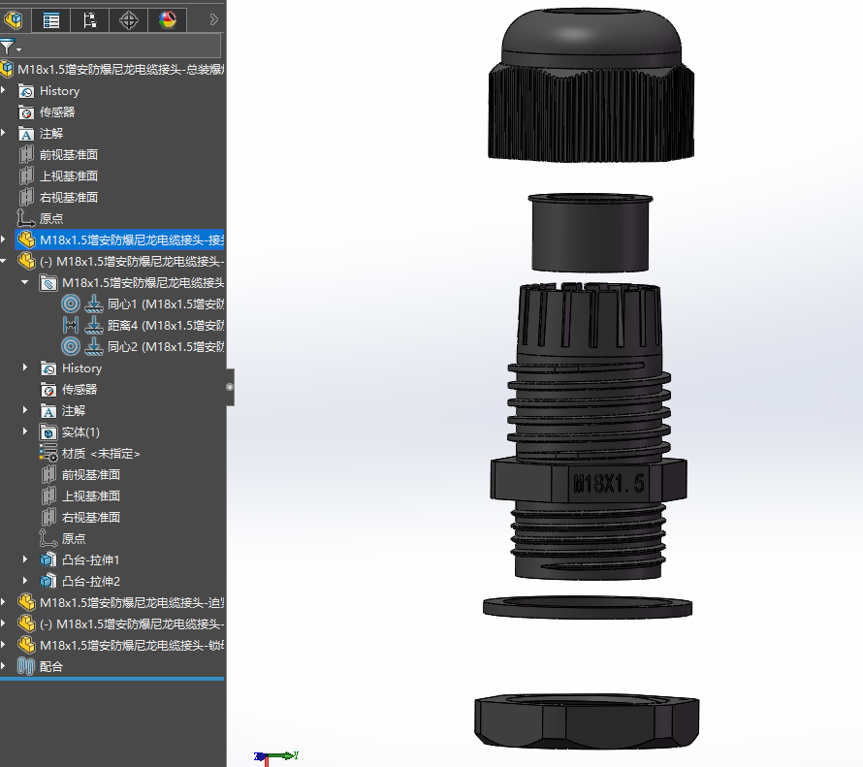Expand the top-level History folder
Image resolution: width=863 pixels, height=767 pixels.
coord(4,89)
